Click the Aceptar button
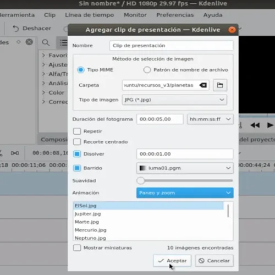 (172, 261)
